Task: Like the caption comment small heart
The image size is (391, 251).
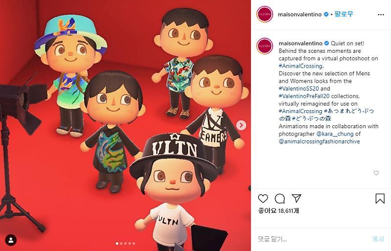Action: pos(376,173)
